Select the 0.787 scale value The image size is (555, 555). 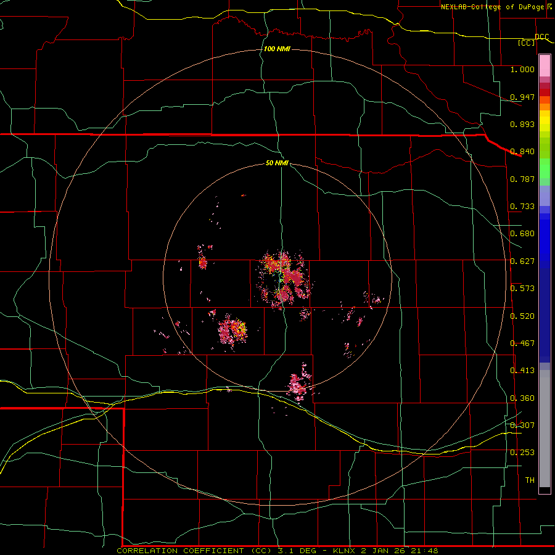click(x=522, y=179)
